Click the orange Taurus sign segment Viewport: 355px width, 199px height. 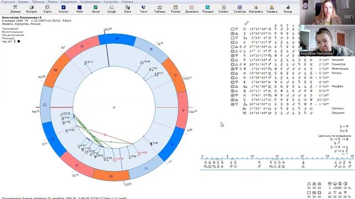175,75
